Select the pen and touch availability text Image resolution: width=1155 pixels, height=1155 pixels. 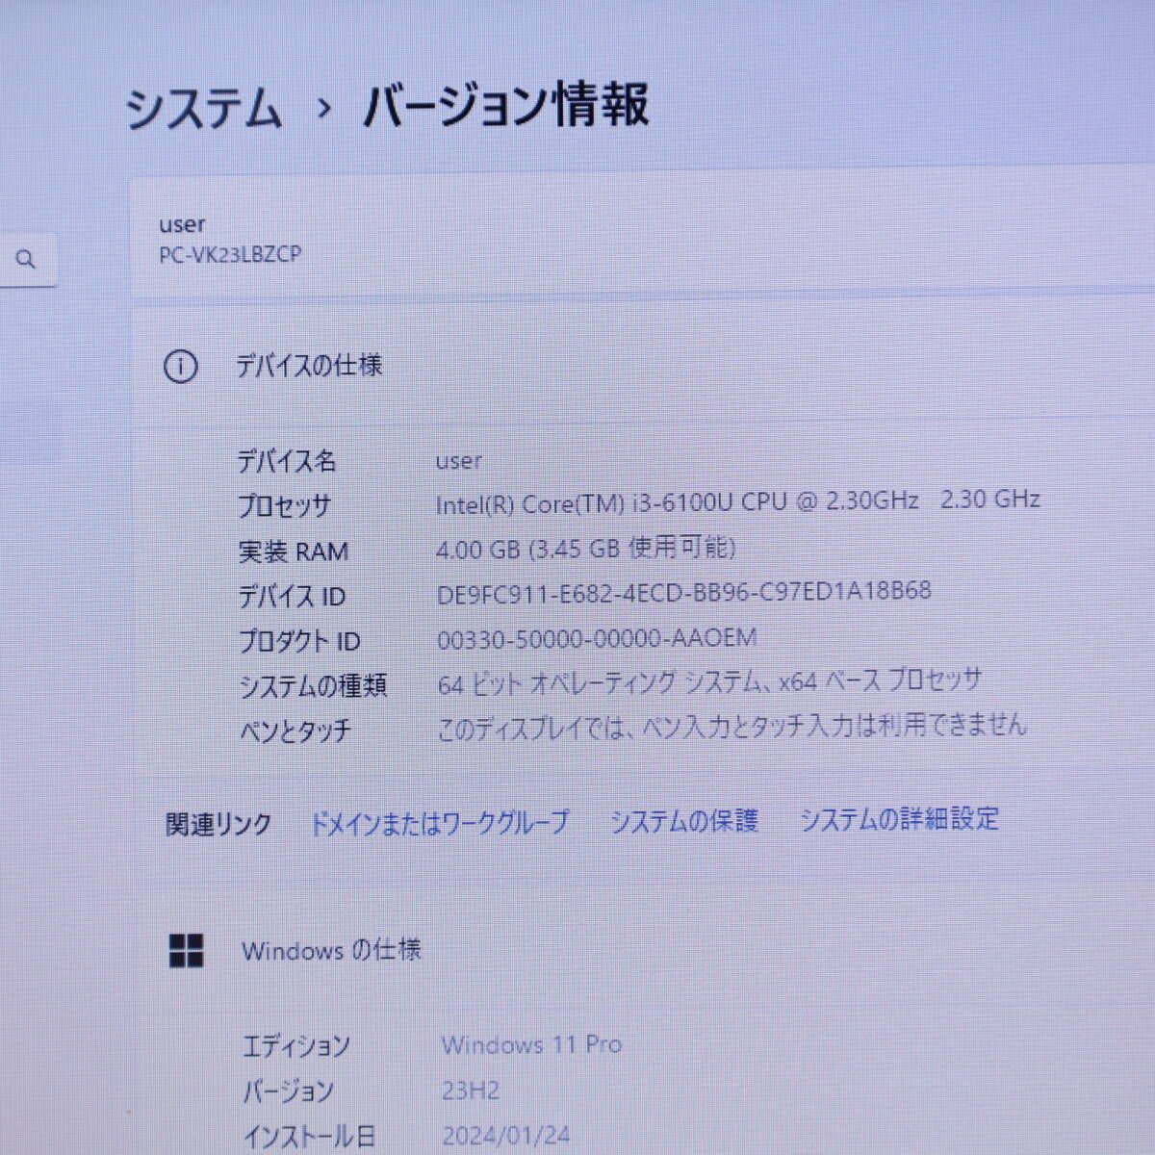[731, 726]
